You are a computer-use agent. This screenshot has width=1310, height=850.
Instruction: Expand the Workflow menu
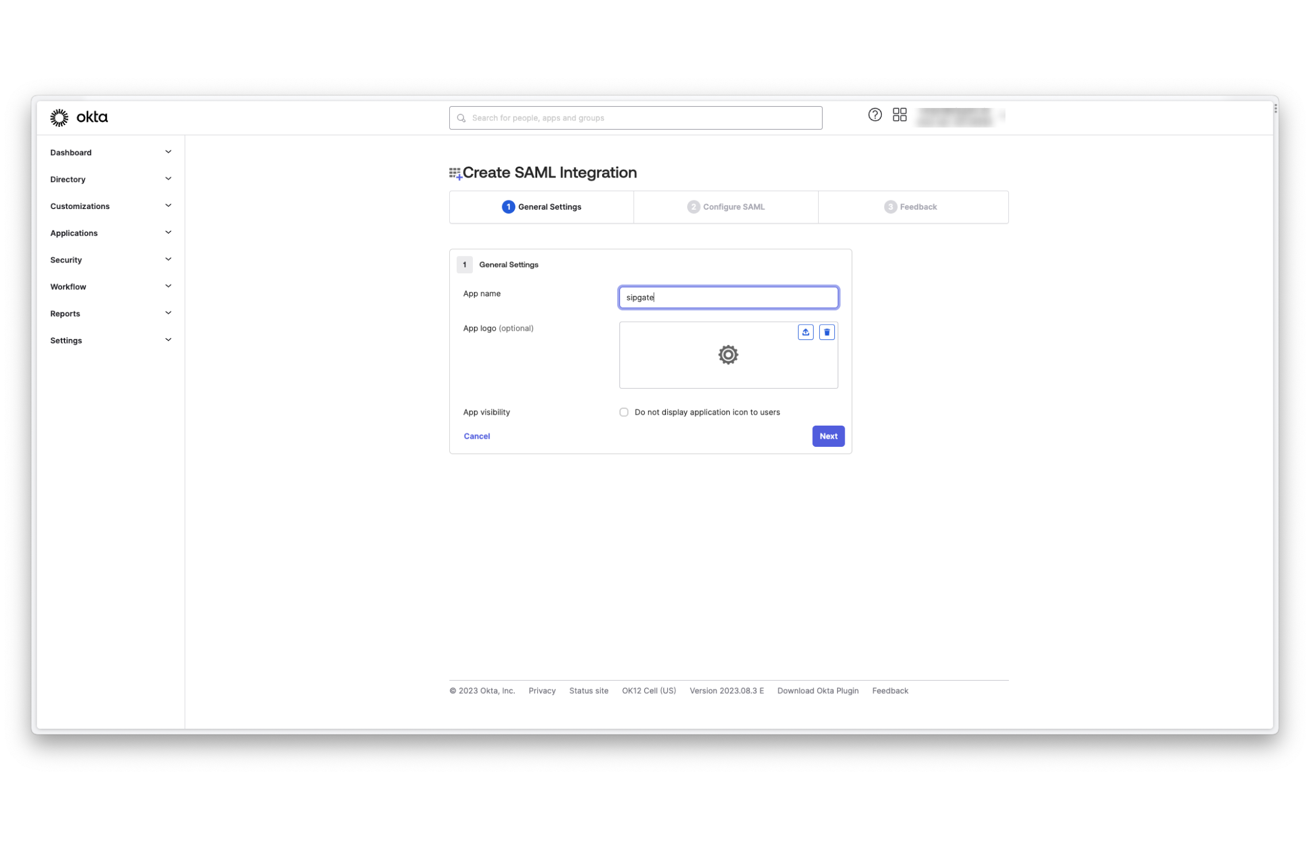click(110, 287)
